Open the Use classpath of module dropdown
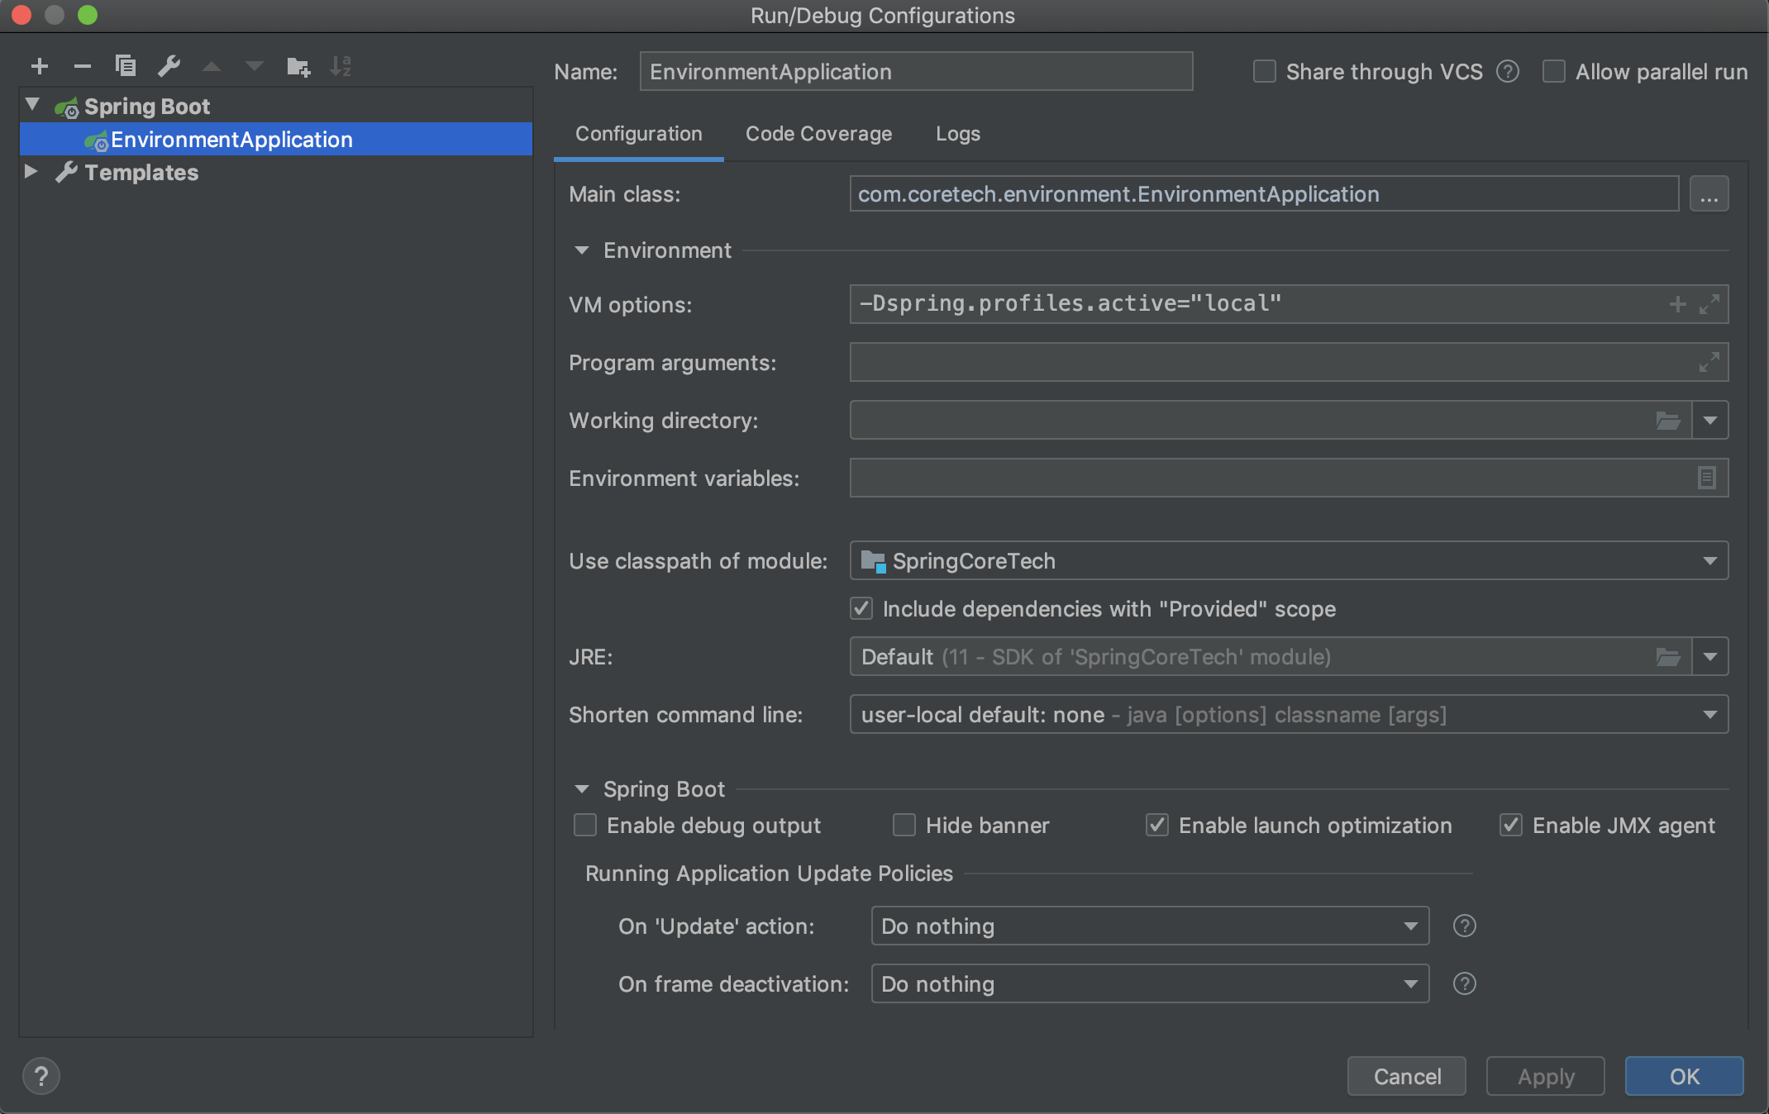The width and height of the screenshot is (1769, 1114). 1288,561
